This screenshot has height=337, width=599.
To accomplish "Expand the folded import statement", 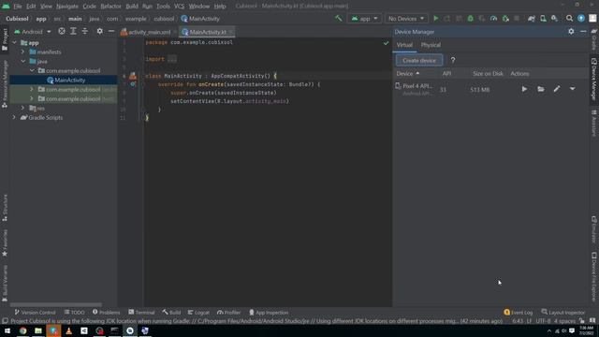I will pos(172,59).
